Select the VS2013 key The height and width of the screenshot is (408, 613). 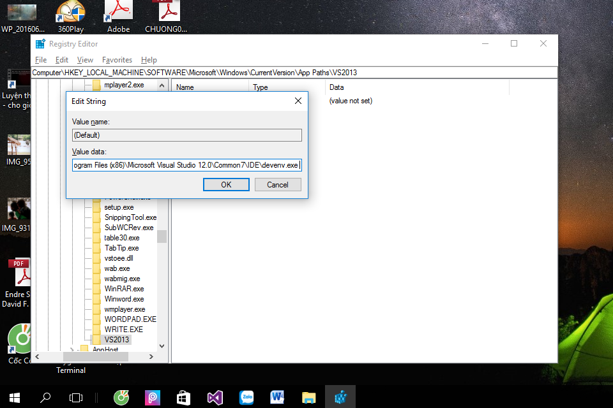click(x=116, y=340)
